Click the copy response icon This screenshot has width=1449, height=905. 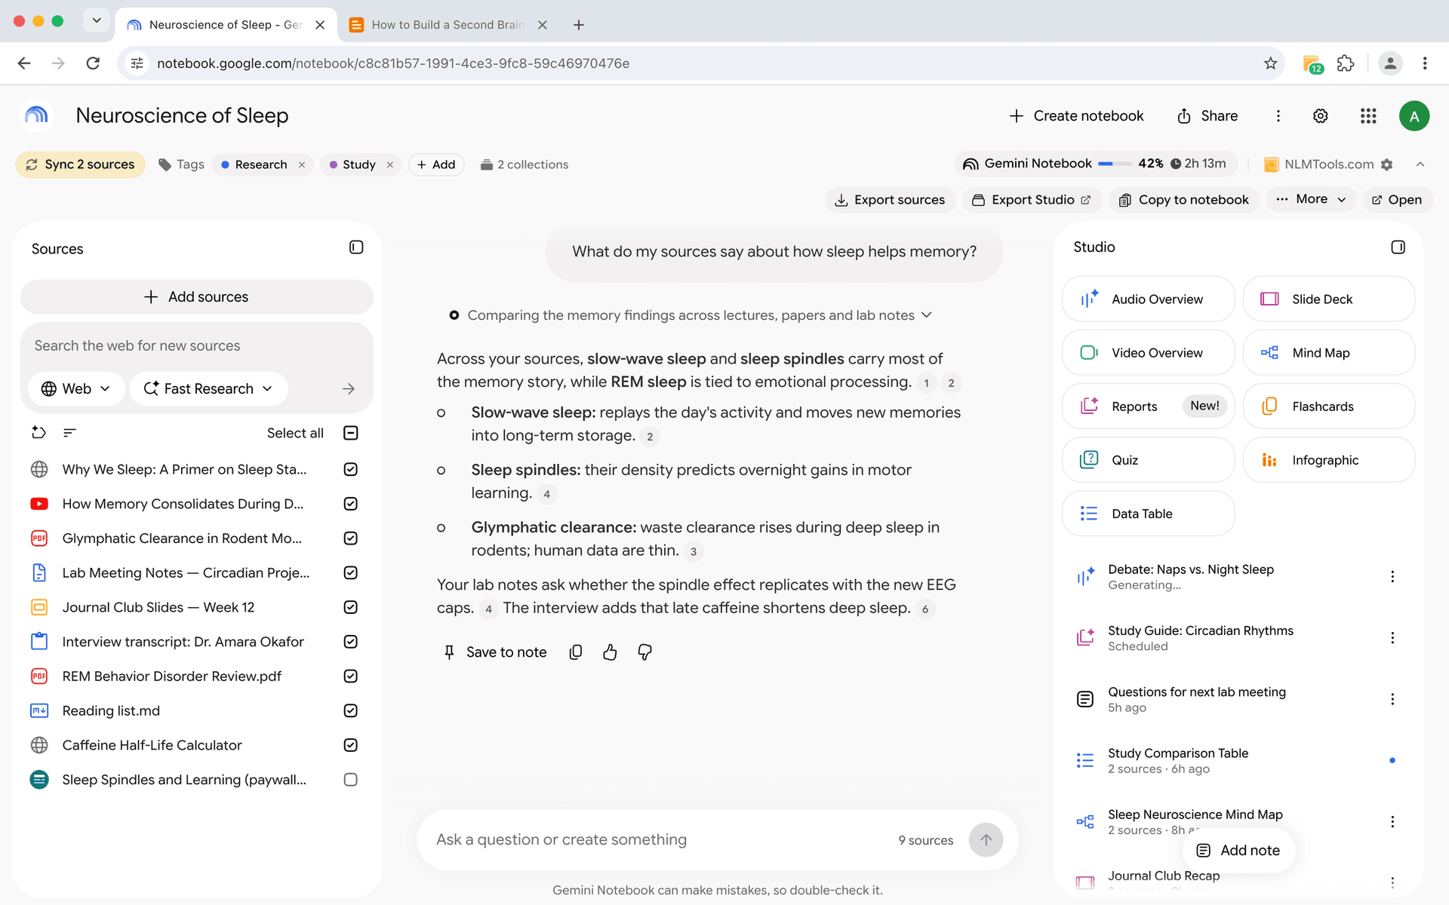(x=576, y=652)
